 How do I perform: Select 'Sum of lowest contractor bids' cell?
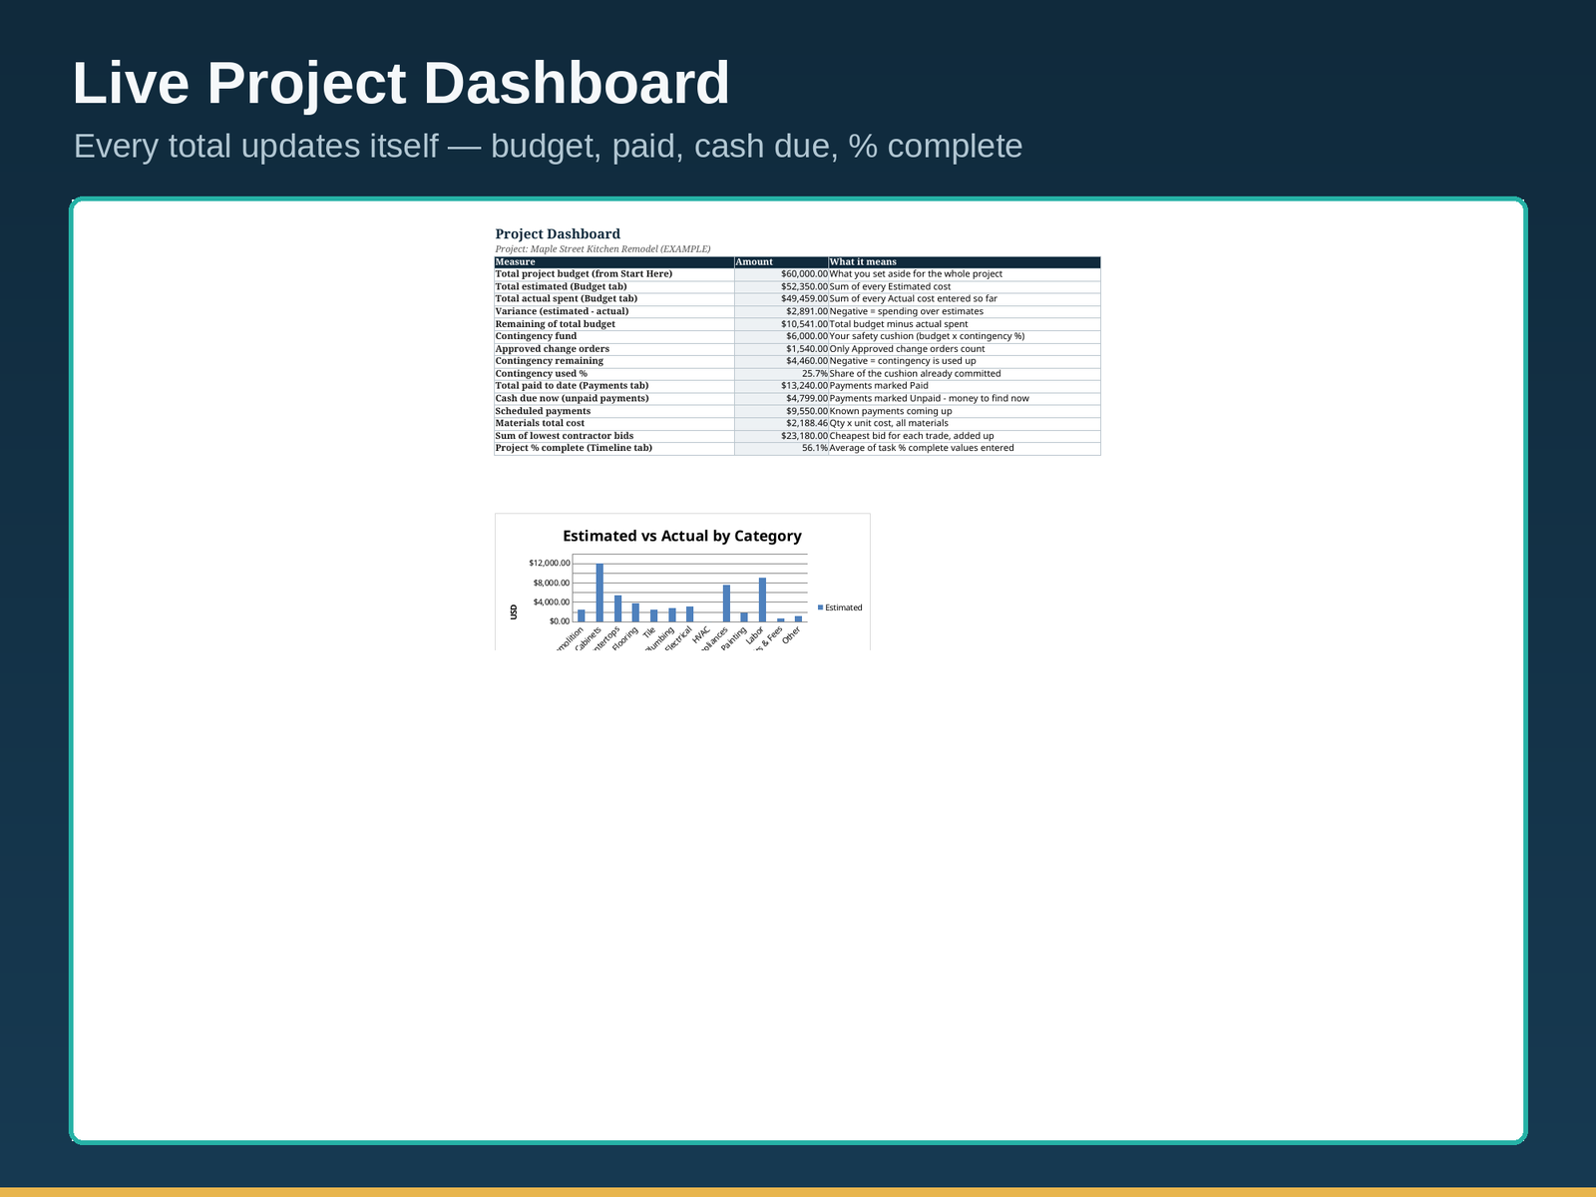tap(614, 436)
